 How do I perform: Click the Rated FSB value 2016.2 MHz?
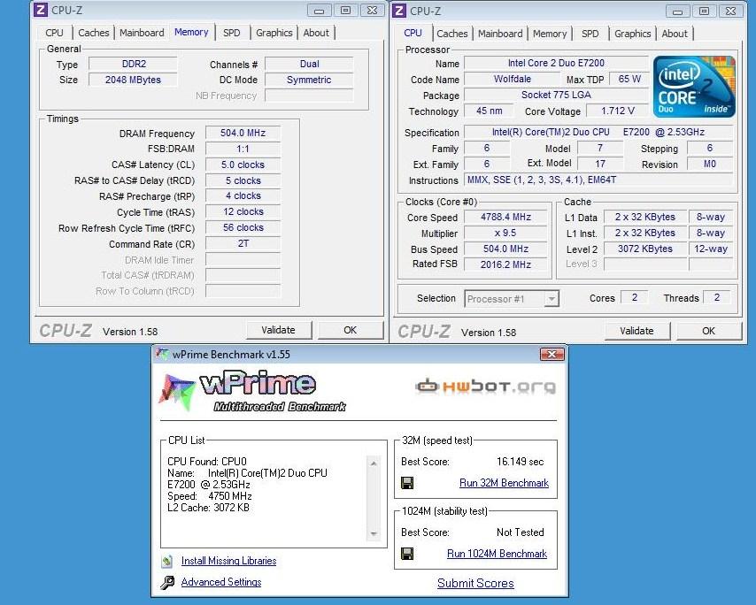pyautogui.click(x=505, y=264)
